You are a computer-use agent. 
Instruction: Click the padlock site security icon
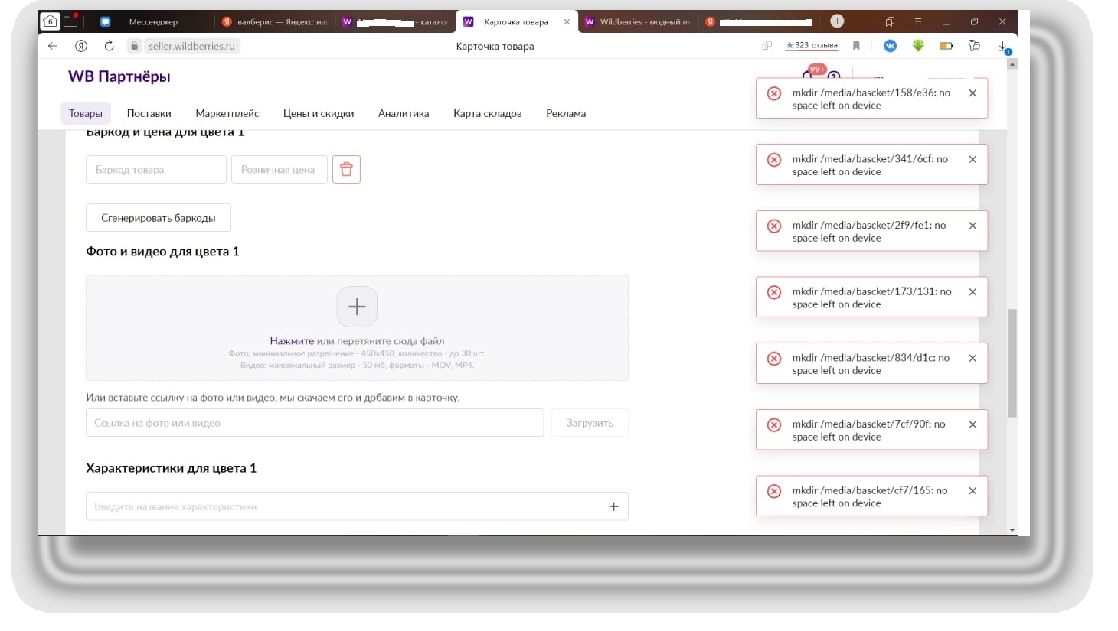pyautogui.click(x=134, y=46)
